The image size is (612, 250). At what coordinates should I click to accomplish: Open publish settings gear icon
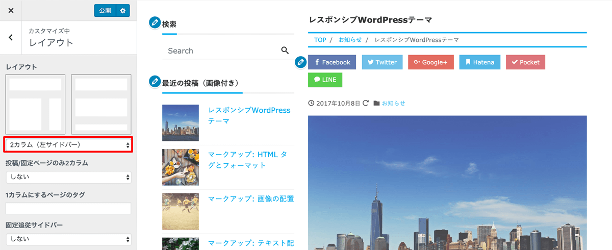122,10
